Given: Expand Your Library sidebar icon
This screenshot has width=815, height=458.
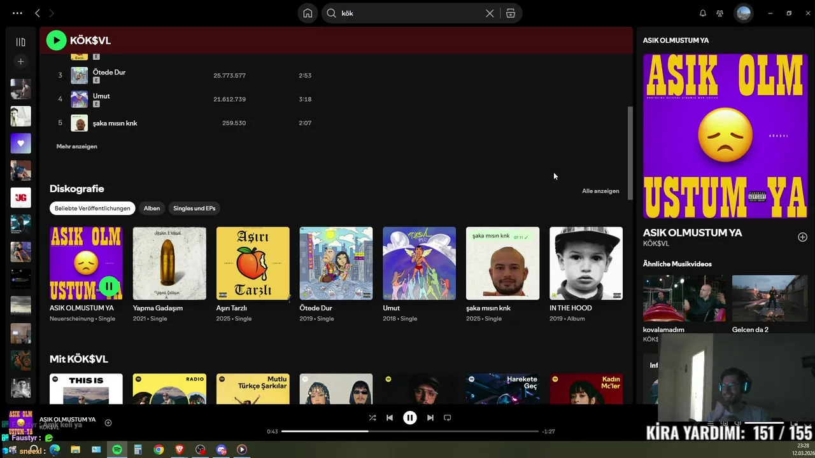Looking at the screenshot, I should pyautogui.click(x=20, y=42).
